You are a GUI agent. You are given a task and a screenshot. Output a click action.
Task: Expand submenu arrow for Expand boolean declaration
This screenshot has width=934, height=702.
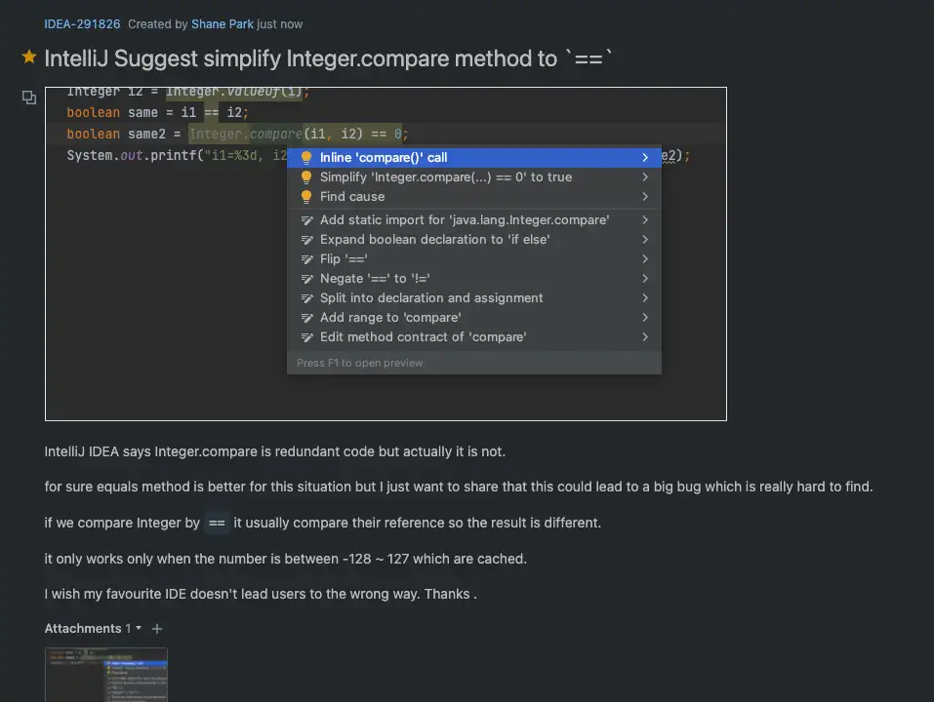tap(645, 240)
